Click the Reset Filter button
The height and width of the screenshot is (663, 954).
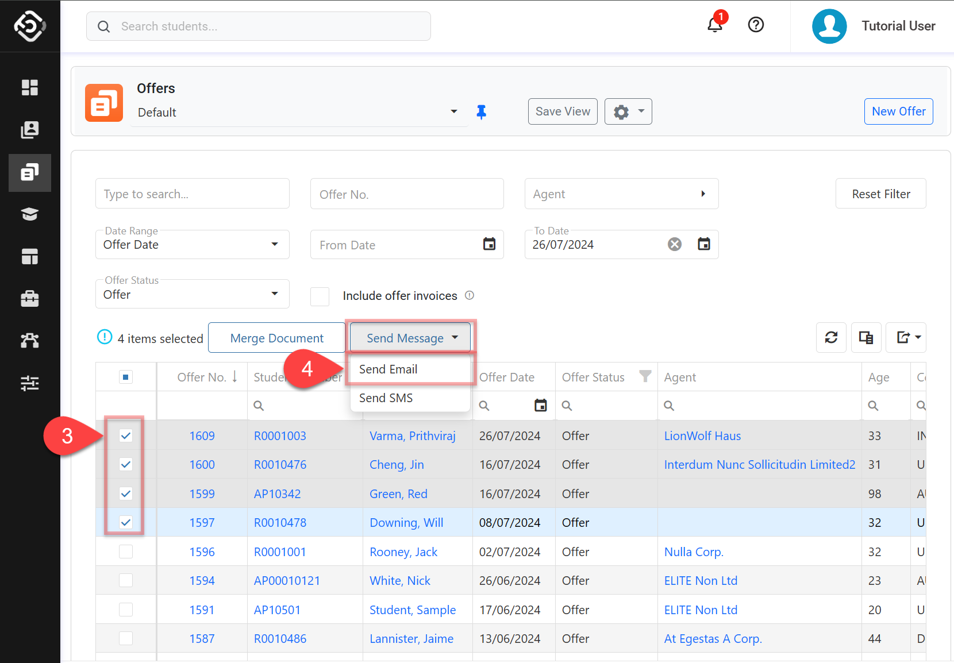881,194
